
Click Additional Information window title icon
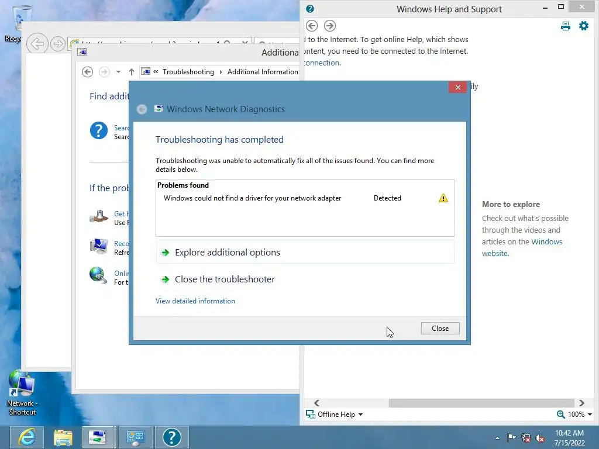[x=82, y=52]
